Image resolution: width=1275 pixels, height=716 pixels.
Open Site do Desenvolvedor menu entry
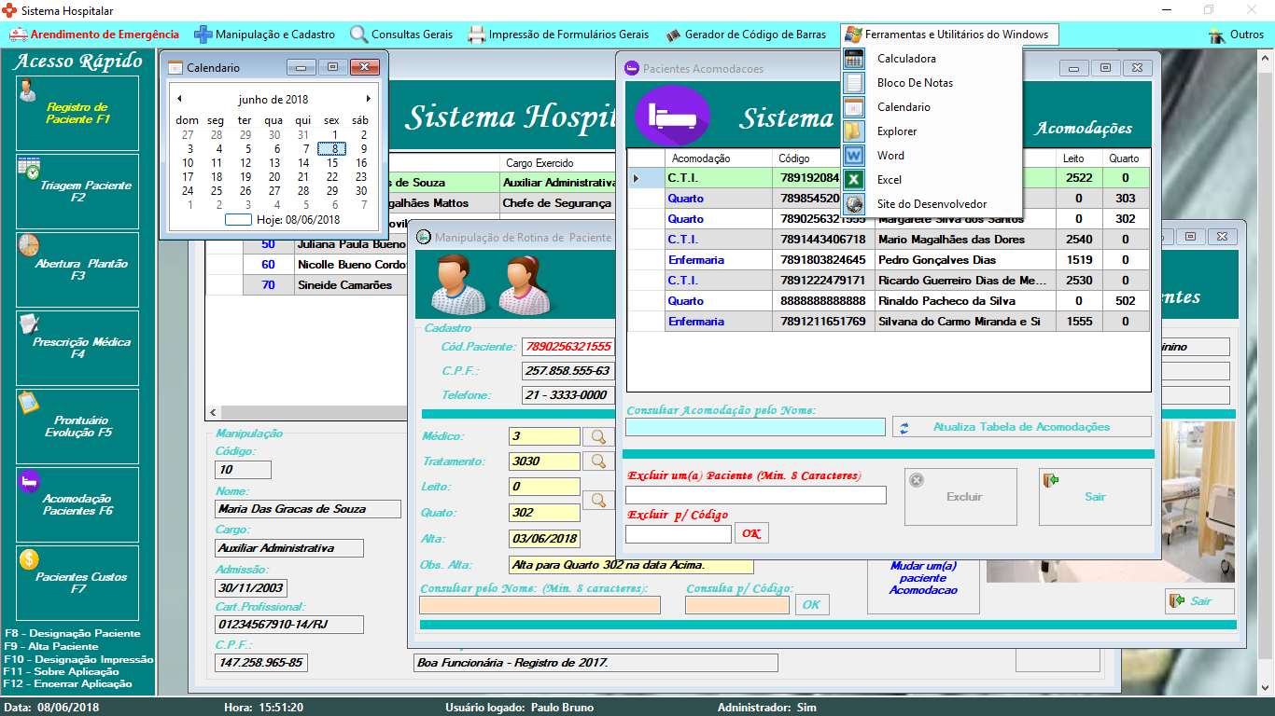(x=931, y=204)
